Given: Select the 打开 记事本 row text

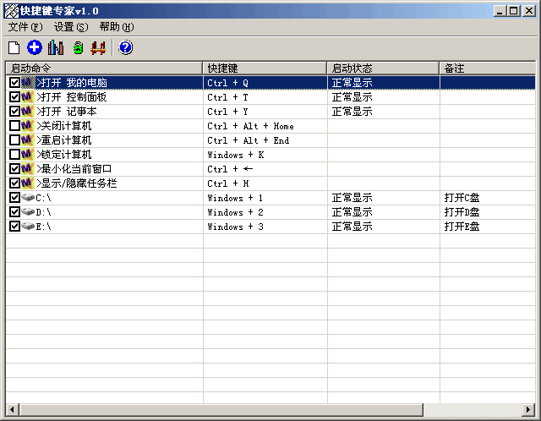Looking at the screenshot, I should click(67, 112).
